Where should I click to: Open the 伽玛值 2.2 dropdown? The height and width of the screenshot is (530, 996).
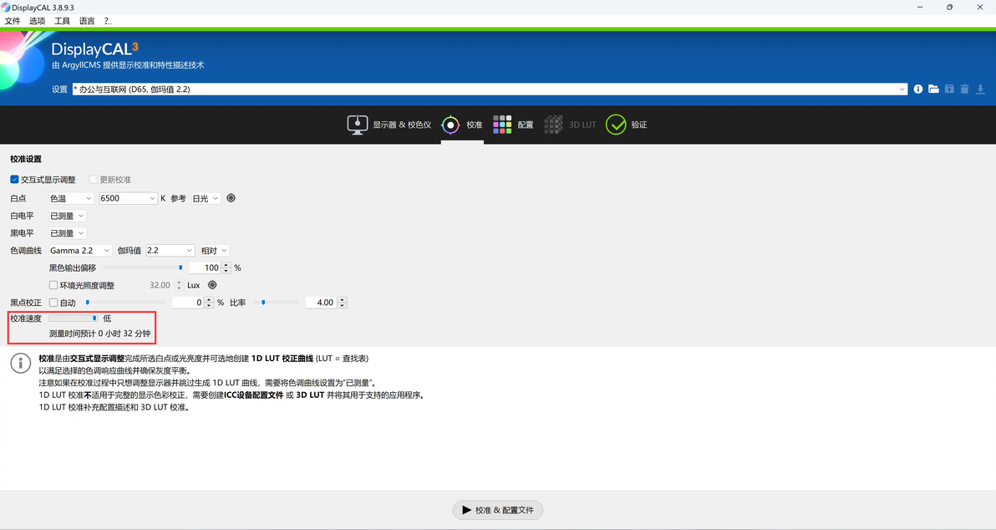[170, 251]
